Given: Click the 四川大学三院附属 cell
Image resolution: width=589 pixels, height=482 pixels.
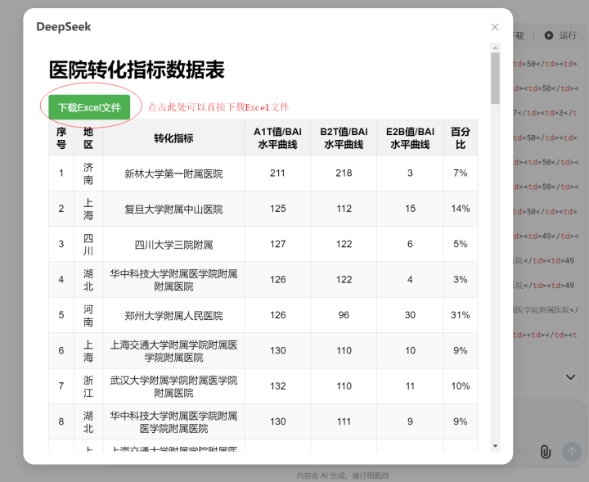Looking at the screenshot, I should 173,244.
